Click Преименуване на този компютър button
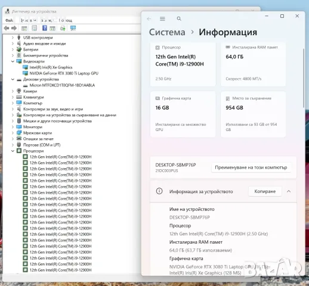The width and height of the screenshot is (309, 286). click(x=251, y=167)
